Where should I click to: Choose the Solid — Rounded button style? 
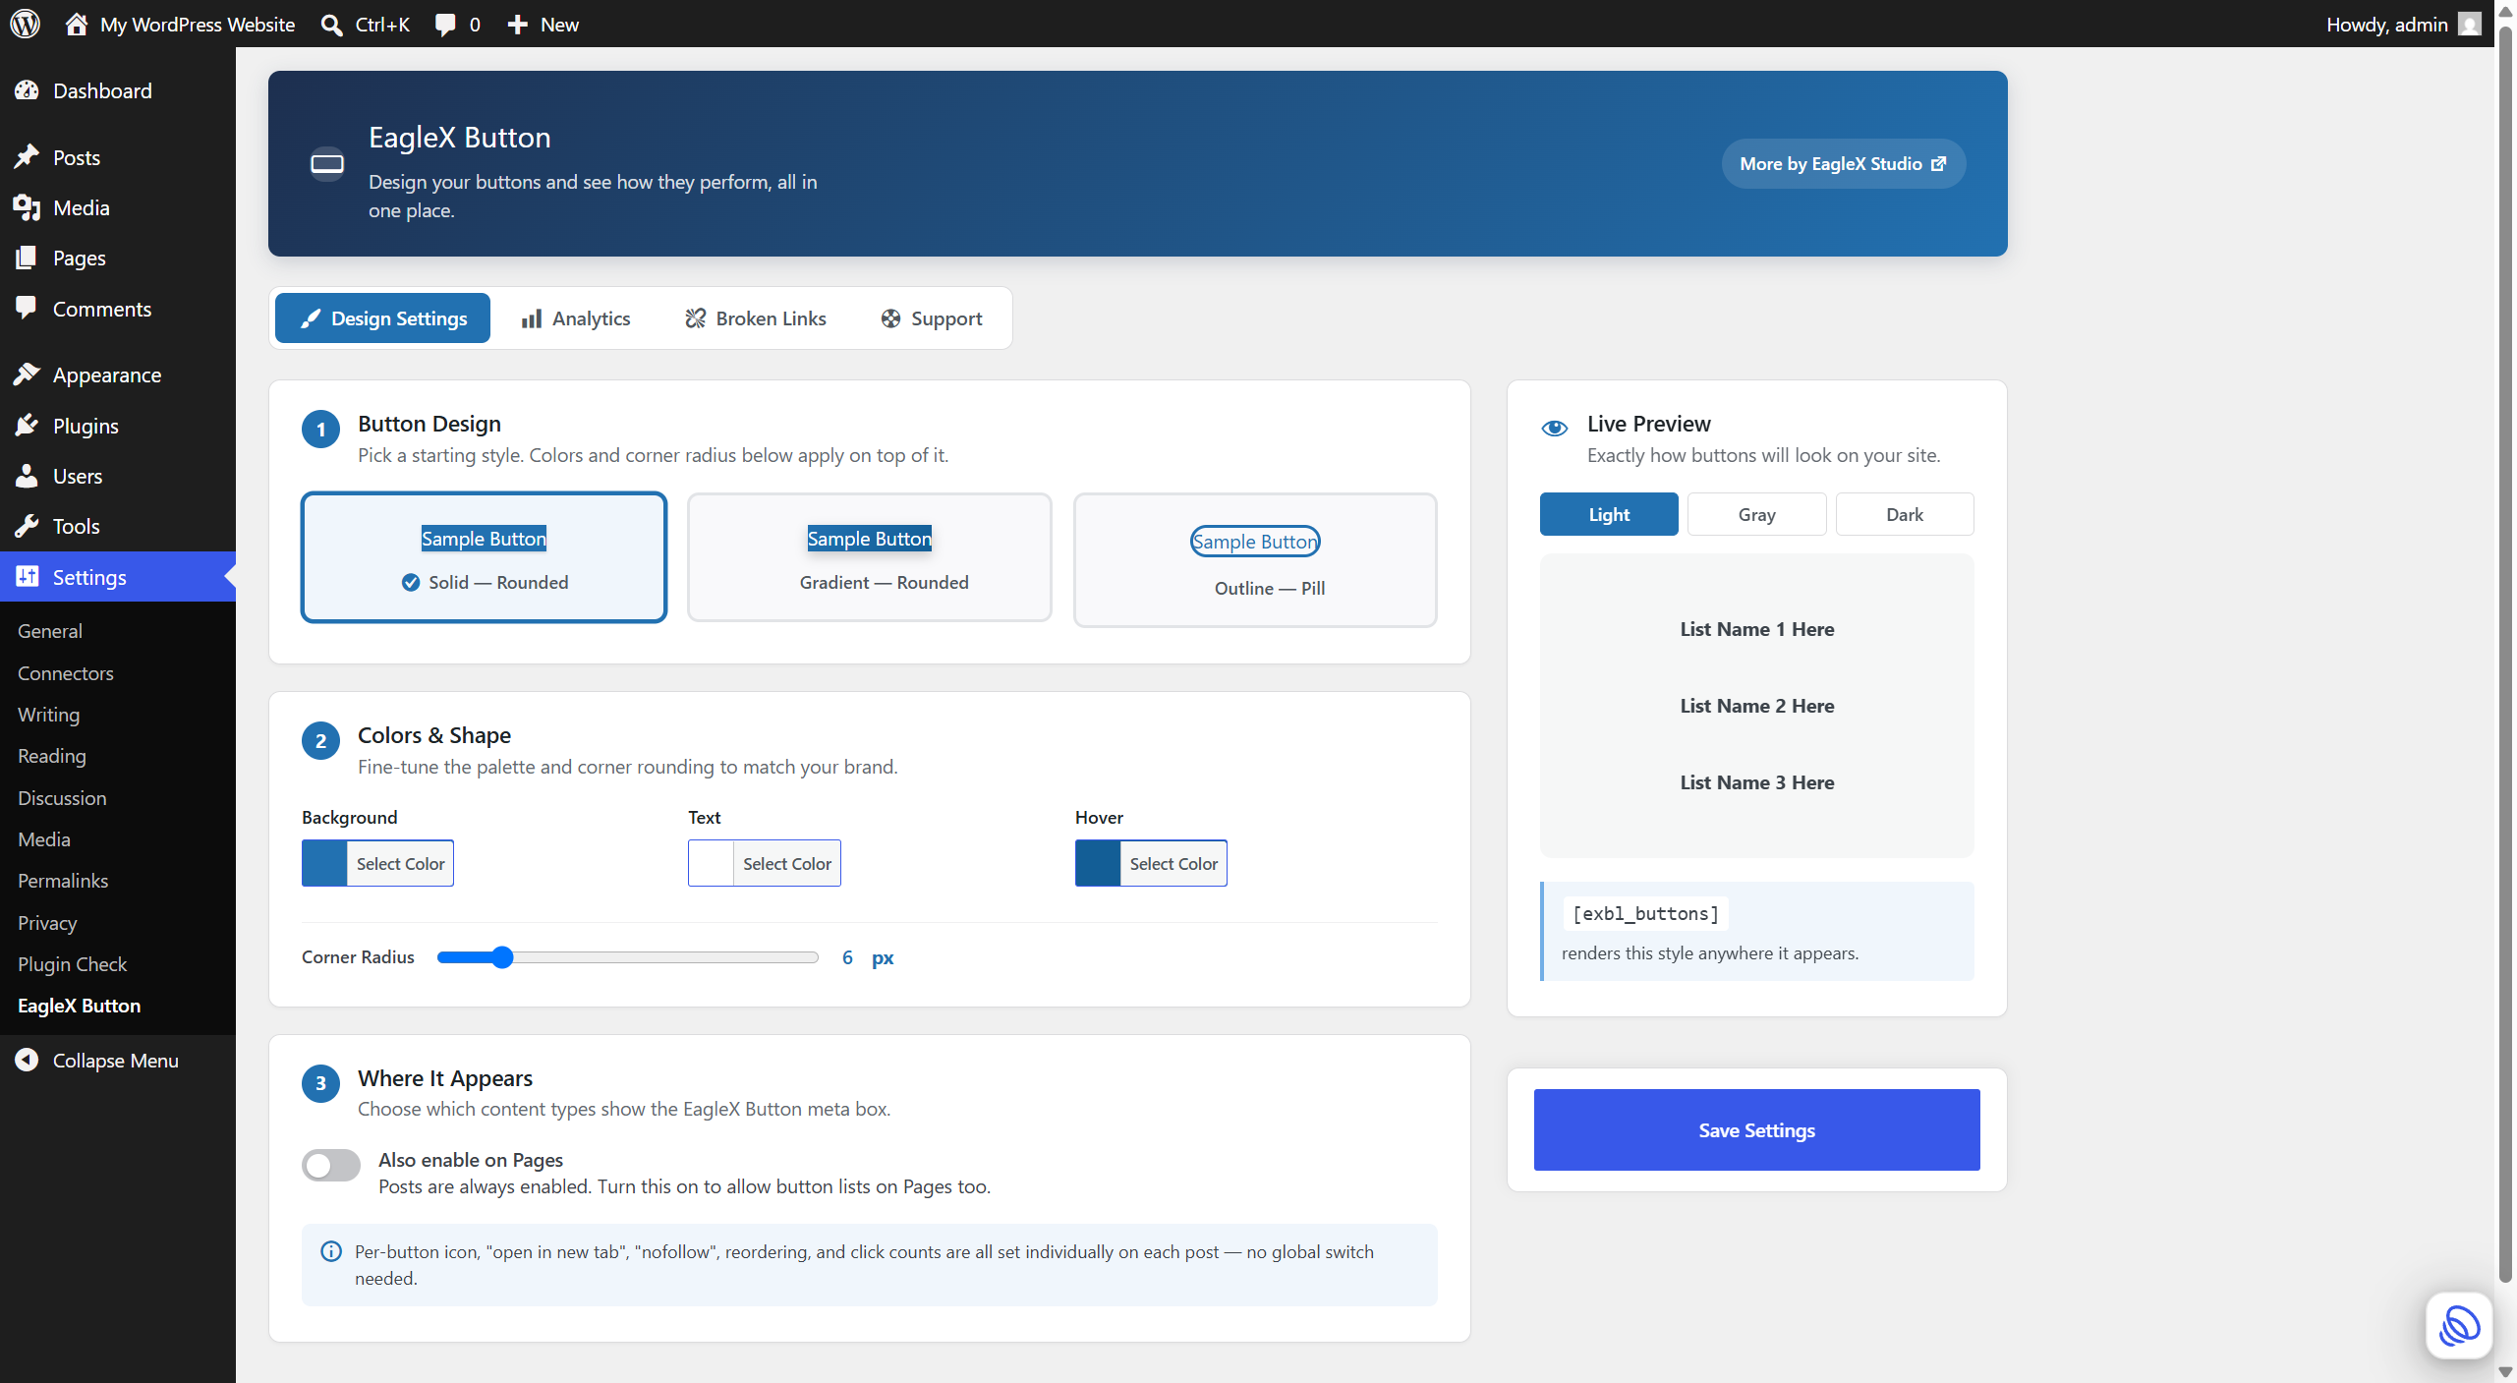point(484,557)
